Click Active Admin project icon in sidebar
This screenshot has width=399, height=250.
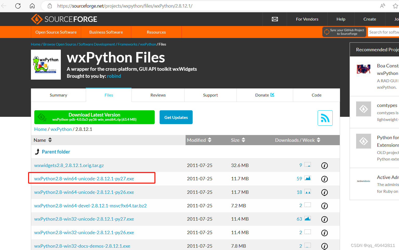[363, 181]
